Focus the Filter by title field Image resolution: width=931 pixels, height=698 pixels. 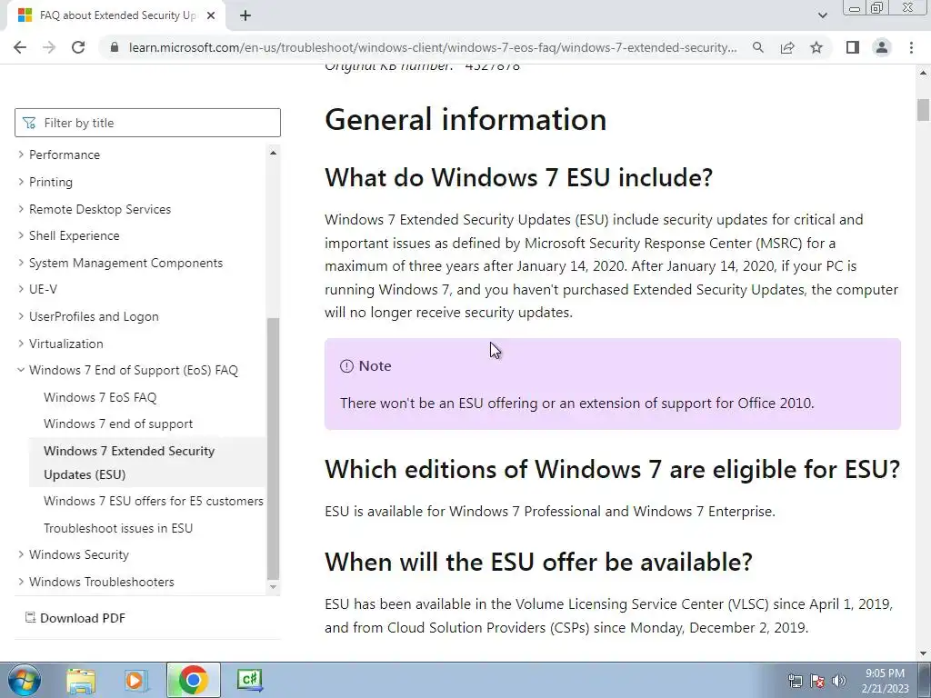[x=148, y=123]
